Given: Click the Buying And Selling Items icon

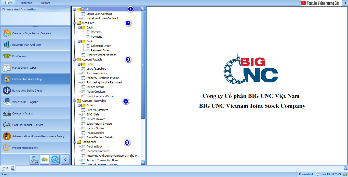Looking at the screenshot, I should click(x=7, y=91).
